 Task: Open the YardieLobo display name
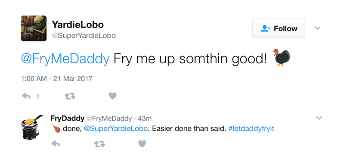click(77, 25)
